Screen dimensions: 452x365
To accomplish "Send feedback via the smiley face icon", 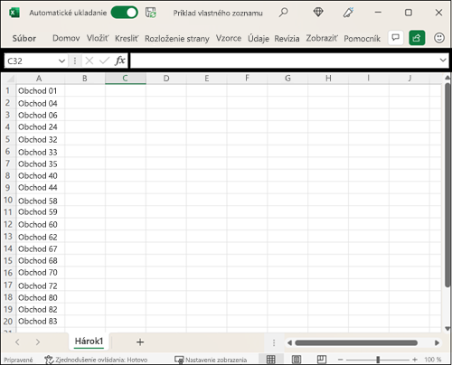I will click(439, 38).
